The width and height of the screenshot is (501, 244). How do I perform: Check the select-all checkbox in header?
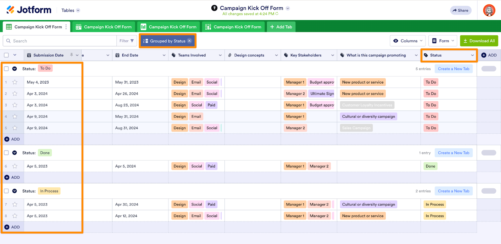point(6,55)
